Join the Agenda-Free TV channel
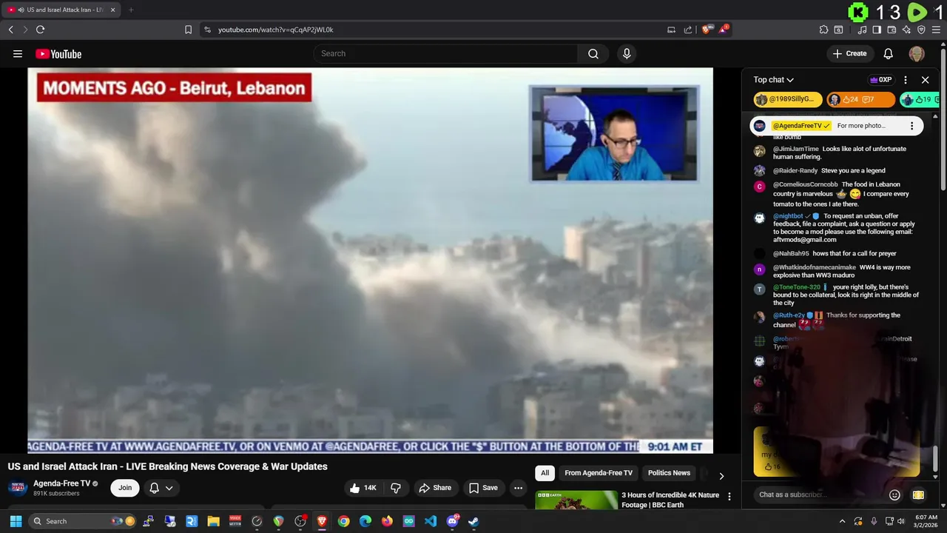The width and height of the screenshot is (947, 533). [x=125, y=488]
